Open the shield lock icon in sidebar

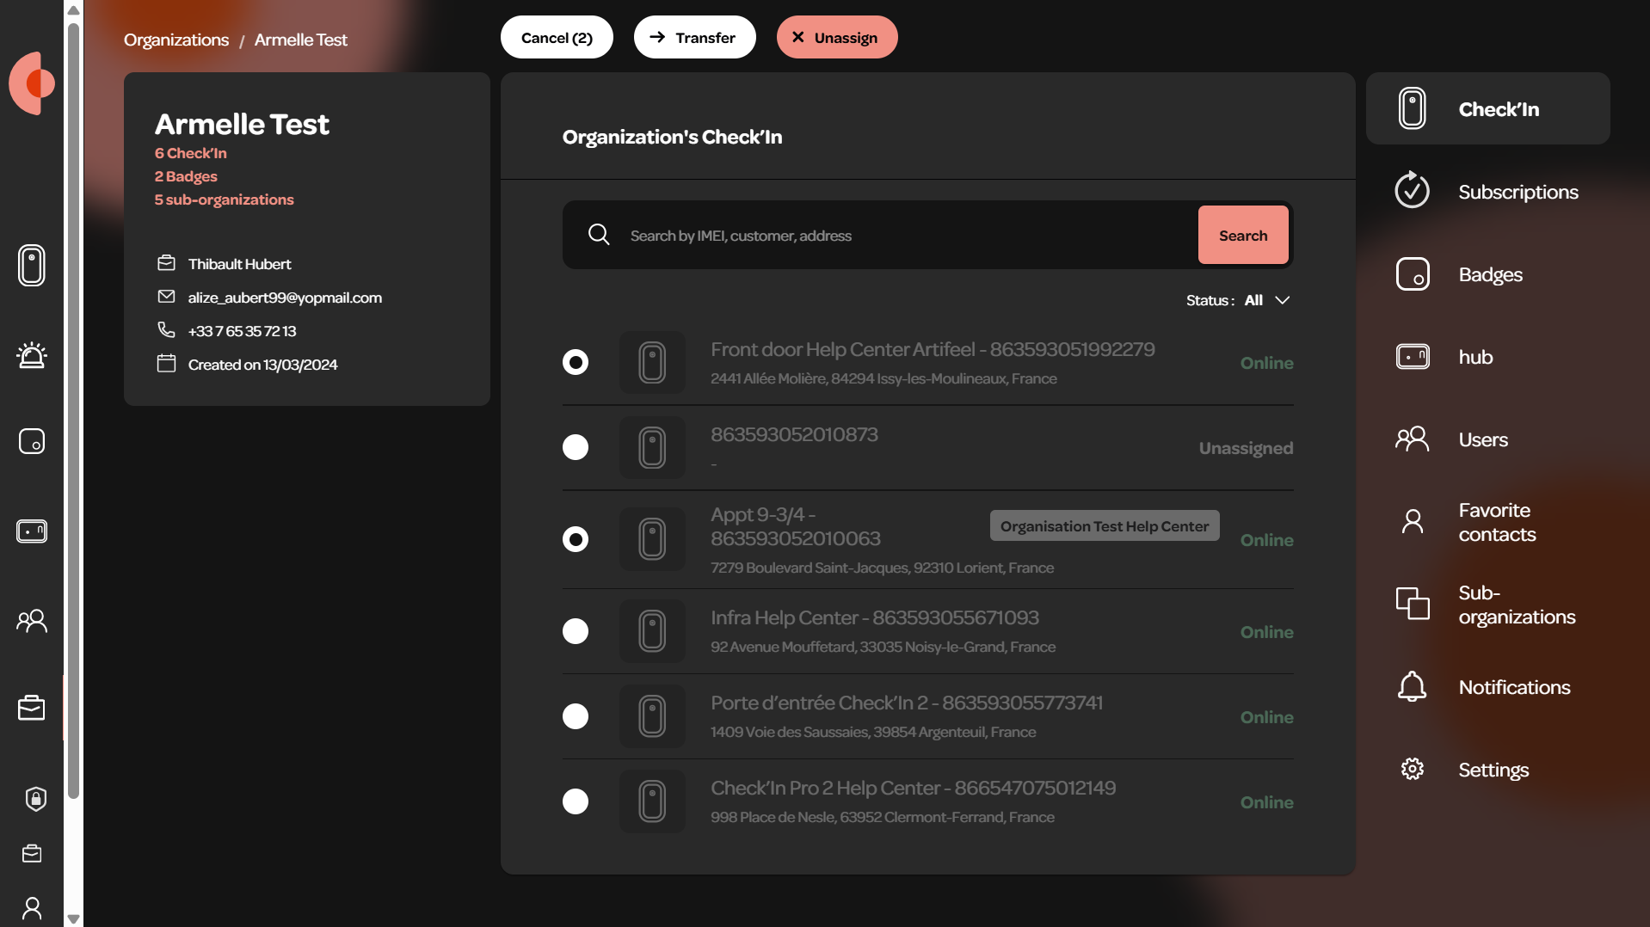tap(35, 799)
